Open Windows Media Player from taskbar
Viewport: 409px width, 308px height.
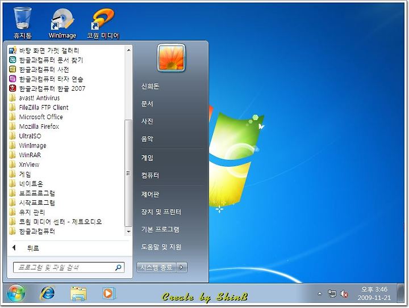pyautogui.click(x=108, y=293)
